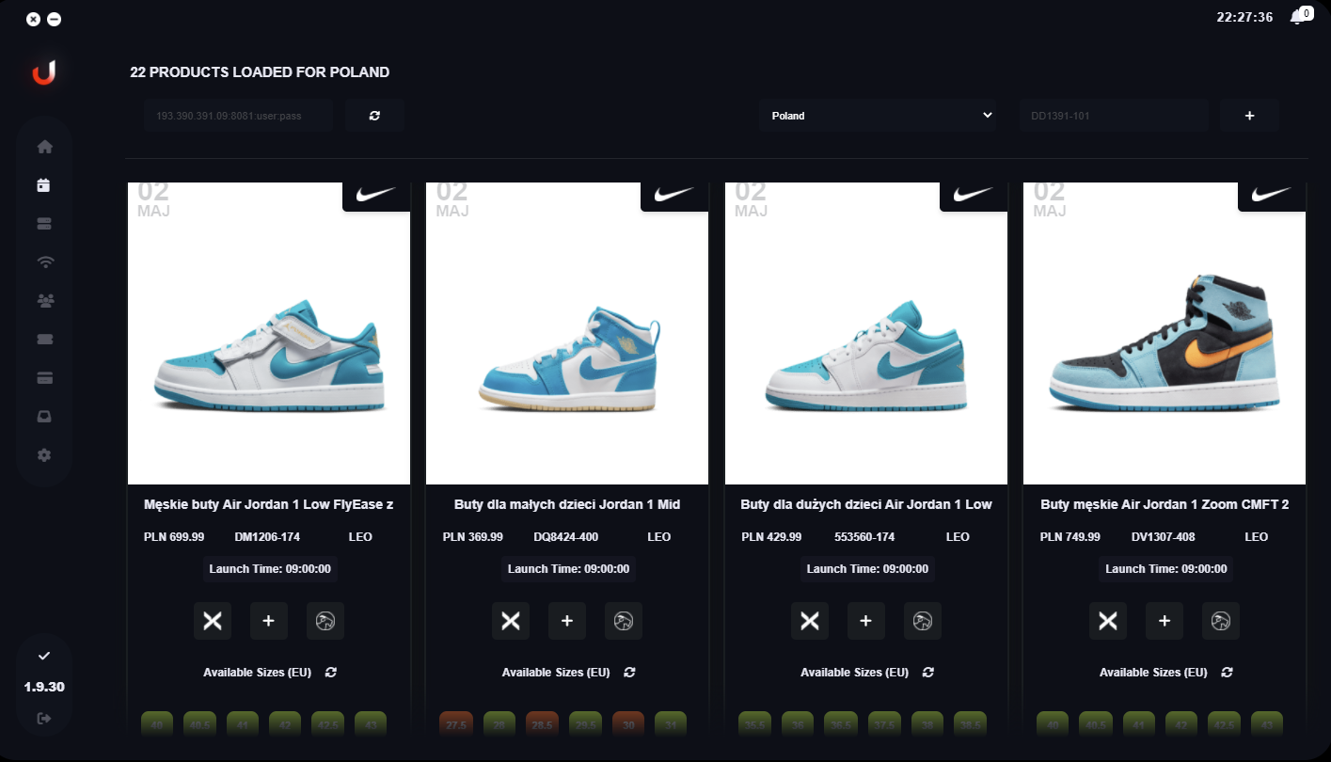Select size 38.5 chip

click(970, 724)
